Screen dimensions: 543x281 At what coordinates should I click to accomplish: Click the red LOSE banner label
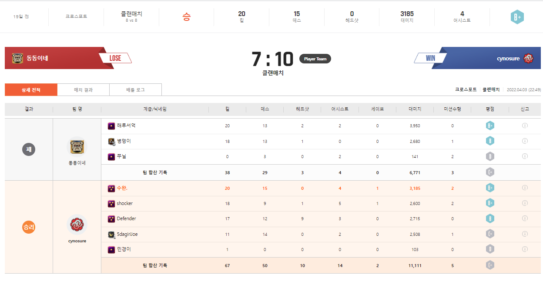115,58
